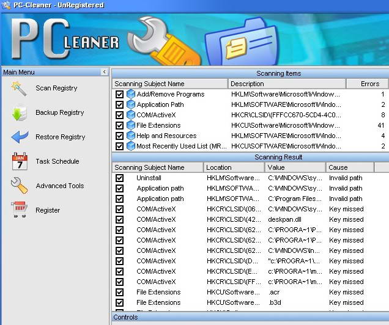The image size is (389, 325).
Task: Click the cube icon beside Add/Remove Programs
Action: point(130,94)
